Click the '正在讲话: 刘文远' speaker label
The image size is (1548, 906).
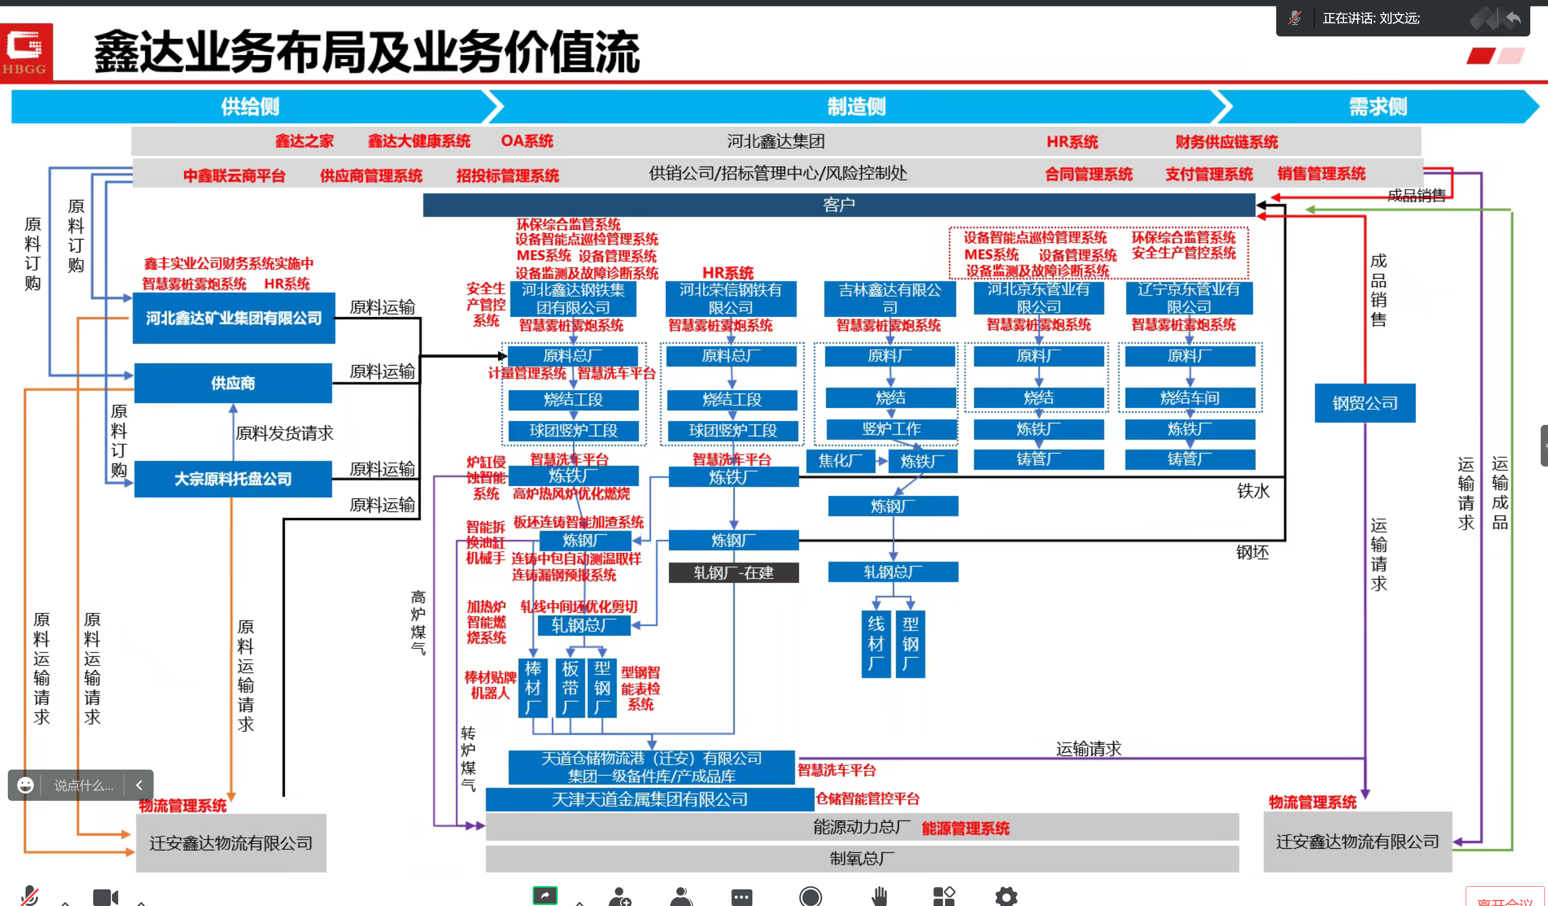[x=1371, y=18]
